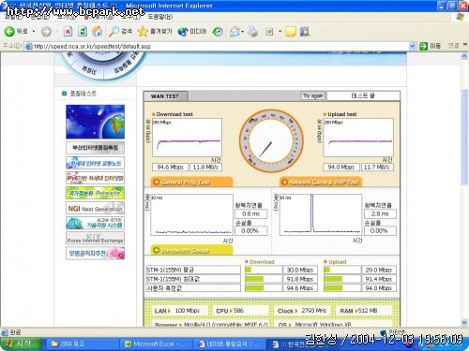Expand the address bar dropdown arrow

(x=413, y=46)
